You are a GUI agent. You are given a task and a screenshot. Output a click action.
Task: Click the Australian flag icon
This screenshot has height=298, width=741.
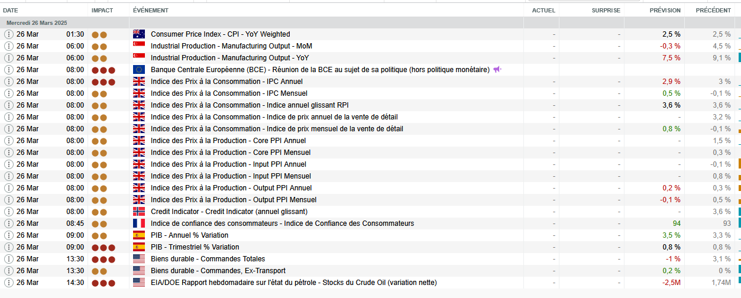(139, 34)
